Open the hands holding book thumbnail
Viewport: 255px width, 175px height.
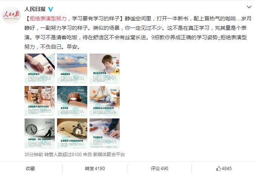click(40, 69)
